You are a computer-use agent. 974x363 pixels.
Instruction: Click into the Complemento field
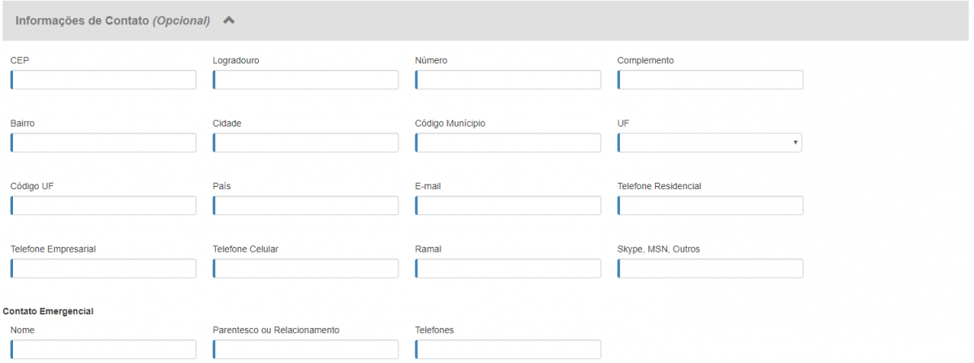[710, 80]
